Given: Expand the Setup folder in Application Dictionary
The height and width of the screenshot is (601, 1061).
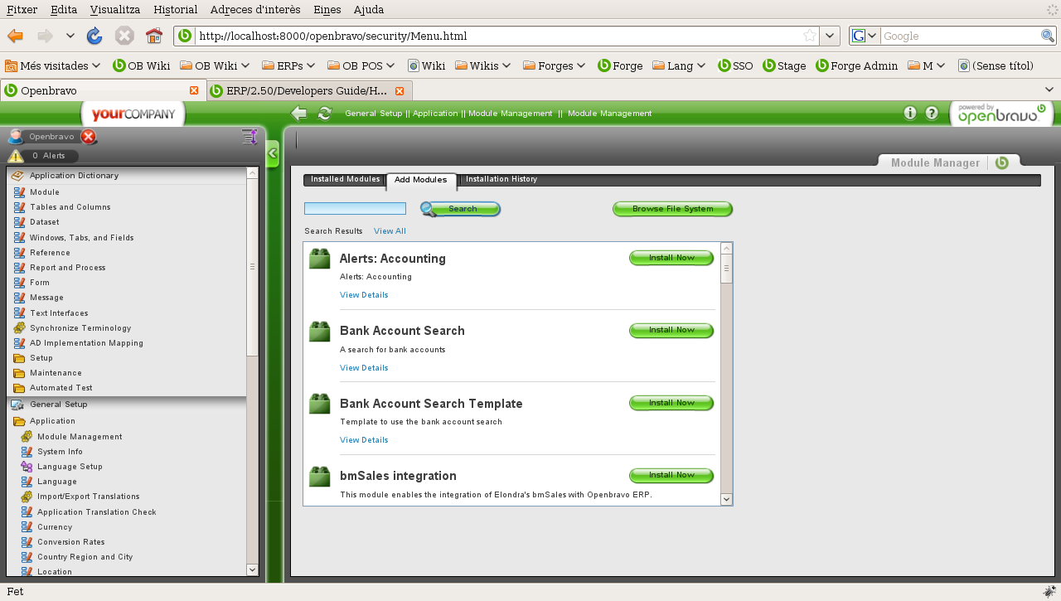Looking at the screenshot, I should coord(41,358).
